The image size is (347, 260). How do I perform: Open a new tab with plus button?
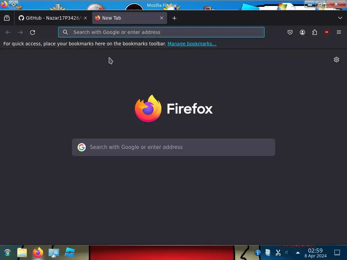tap(175, 18)
